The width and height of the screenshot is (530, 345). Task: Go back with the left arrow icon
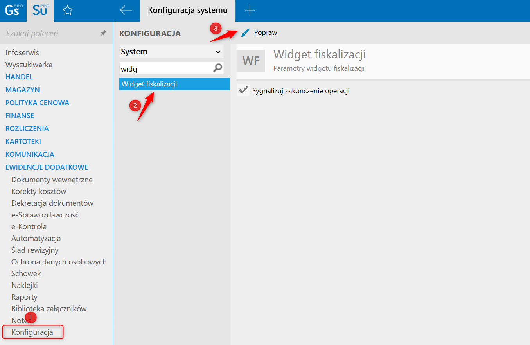[x=126, y=10]
